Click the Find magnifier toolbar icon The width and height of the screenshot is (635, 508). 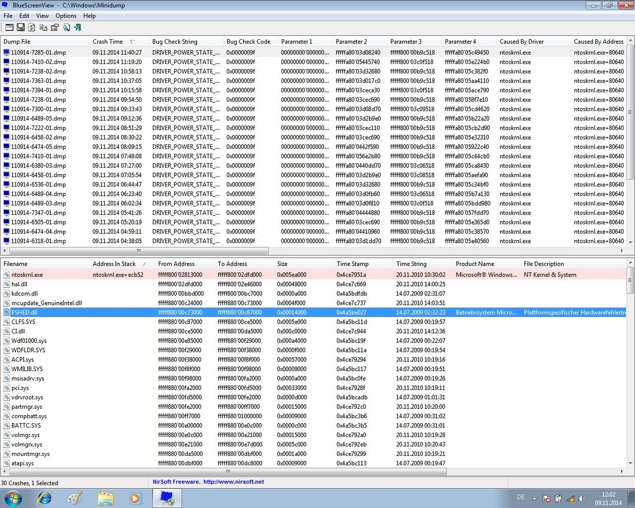tap(66, 28)
